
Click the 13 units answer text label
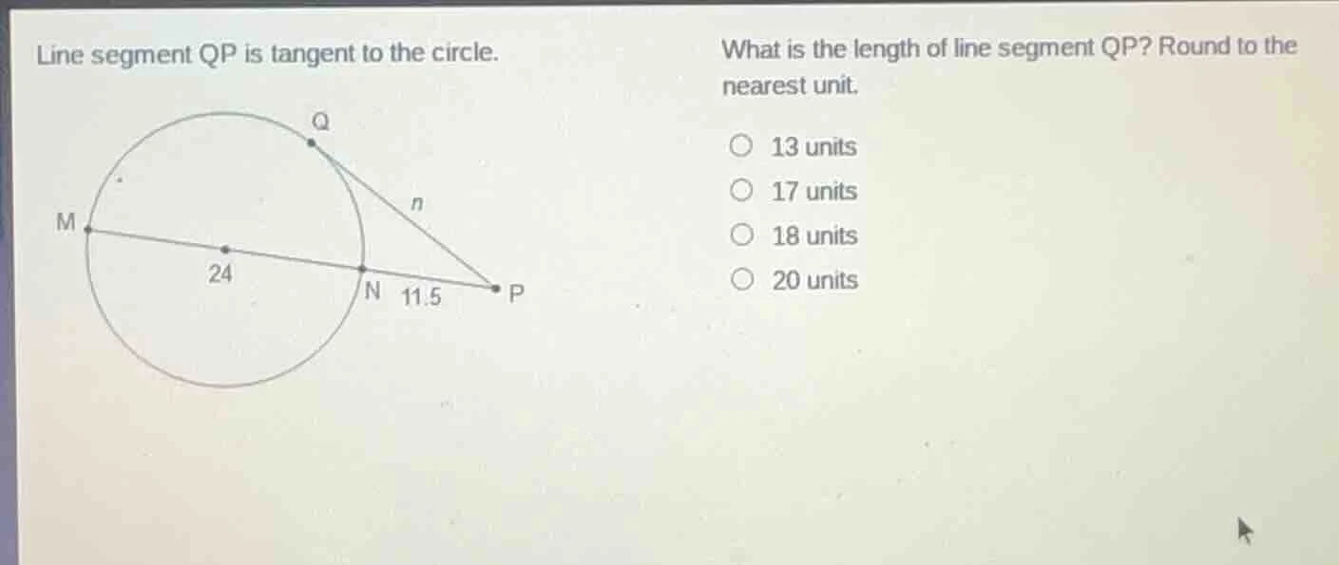tap(813, 145)
